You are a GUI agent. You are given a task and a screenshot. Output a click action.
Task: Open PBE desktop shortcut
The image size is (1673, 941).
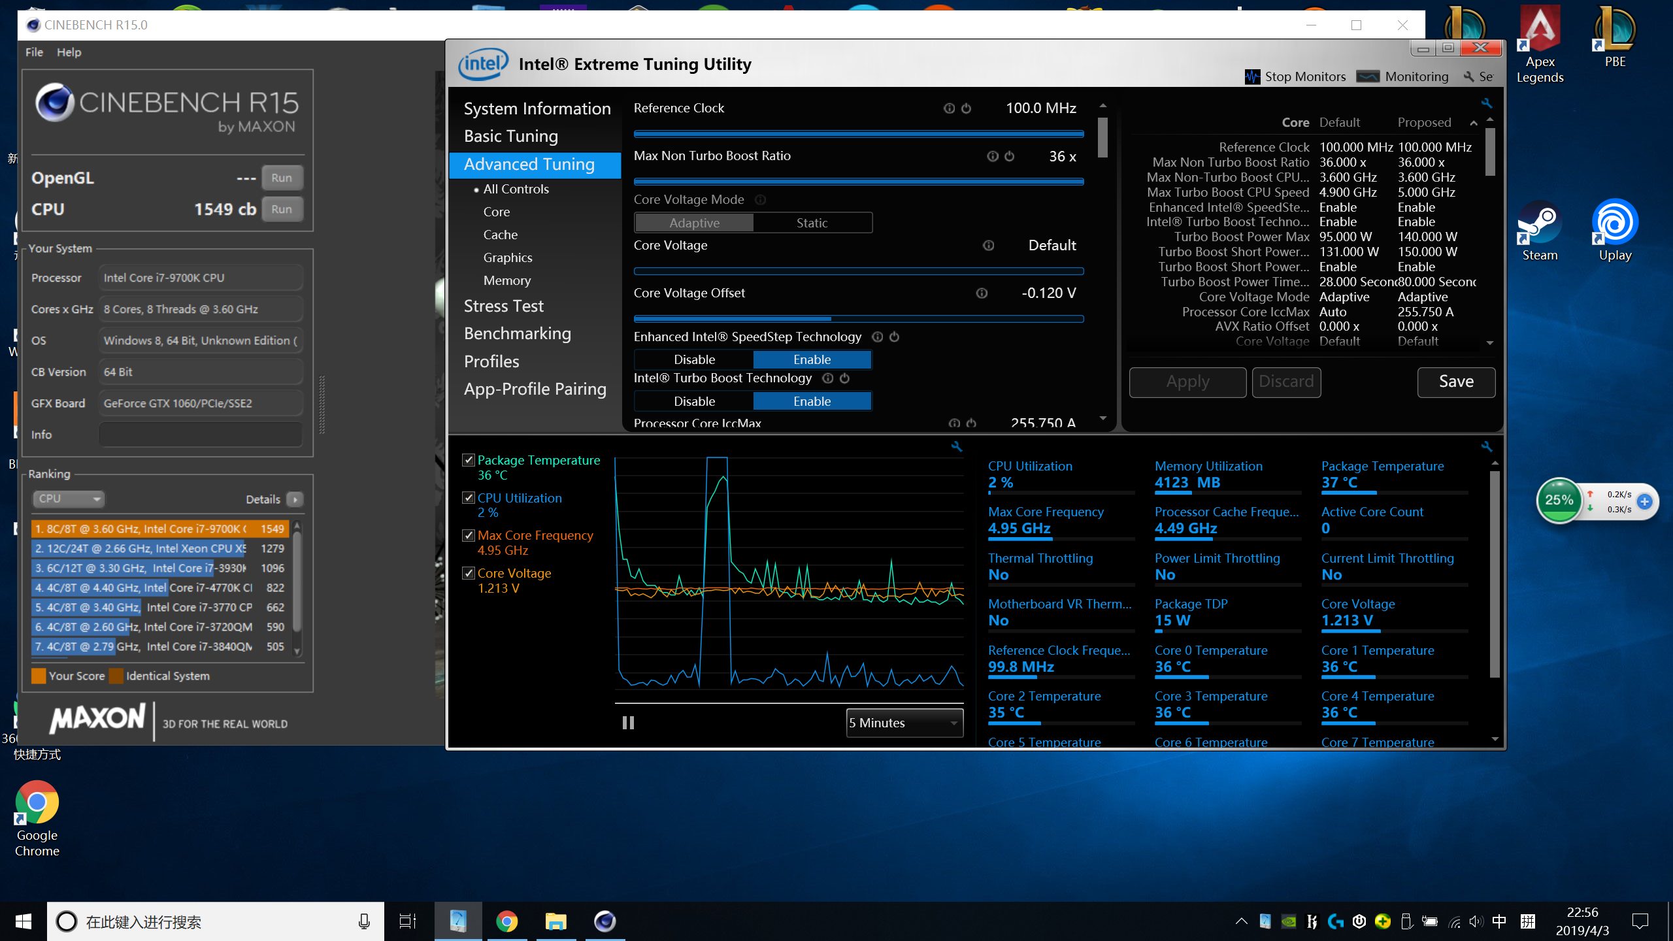[x=1615, y=37]
